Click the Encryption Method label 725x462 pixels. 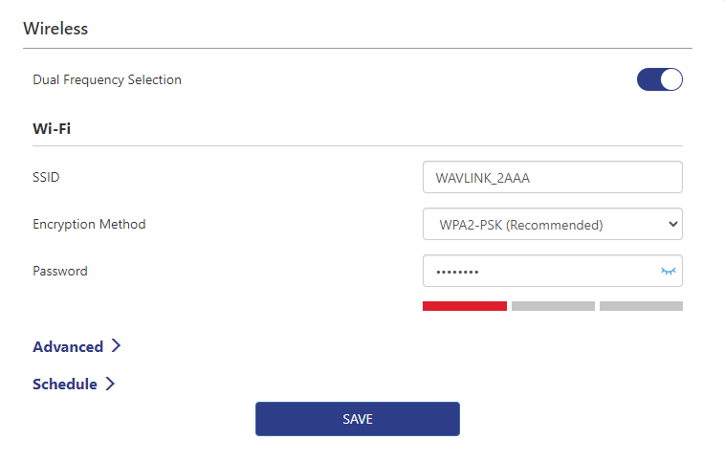[89, 225]
